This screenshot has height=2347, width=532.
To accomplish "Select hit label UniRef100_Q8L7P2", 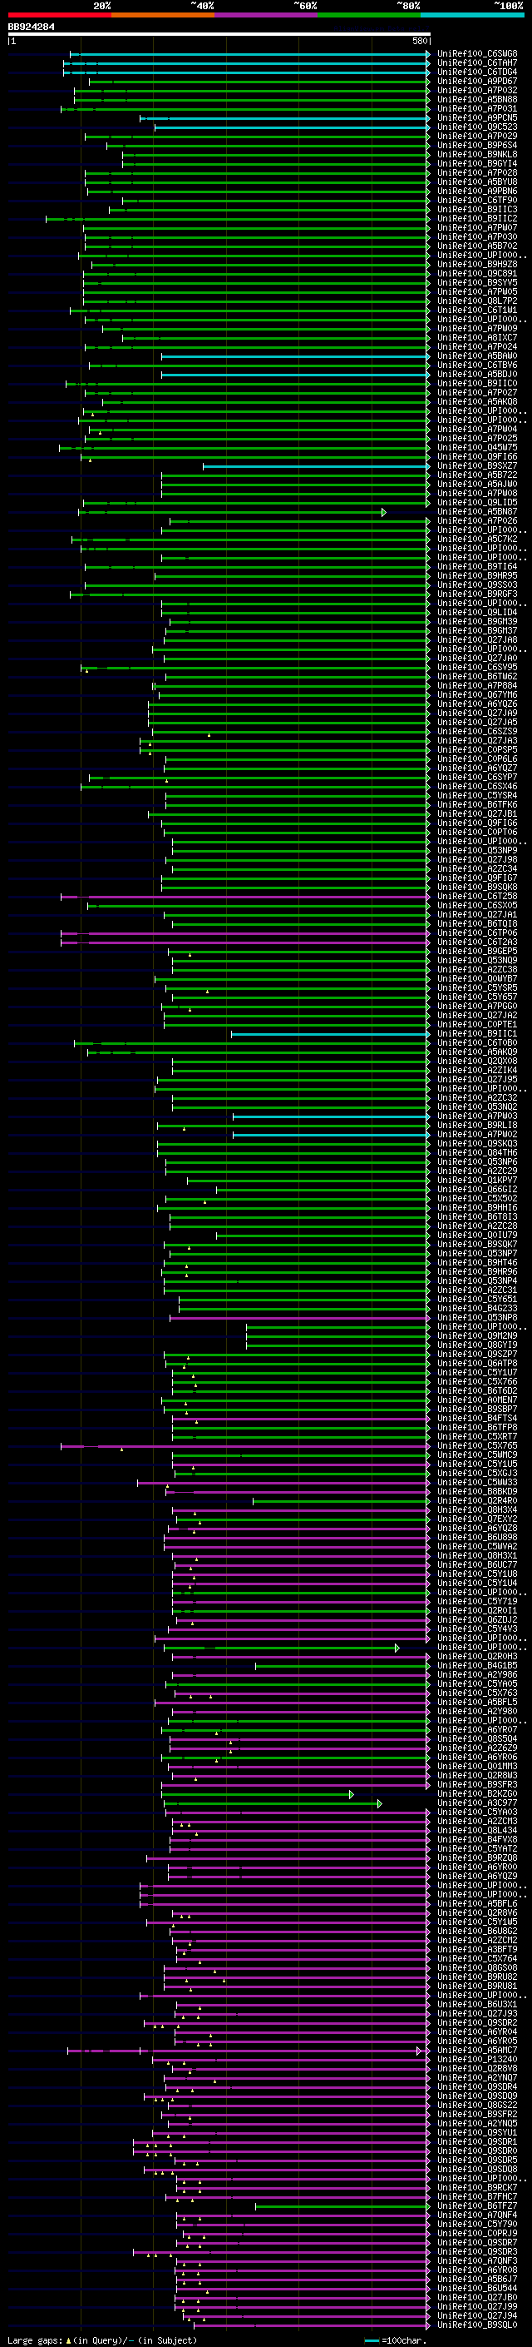I will (476, 301).
